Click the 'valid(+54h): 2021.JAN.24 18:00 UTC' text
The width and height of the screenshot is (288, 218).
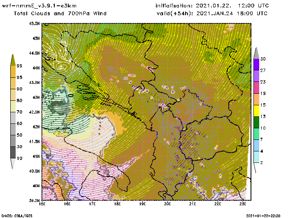(x=212, y=14)
